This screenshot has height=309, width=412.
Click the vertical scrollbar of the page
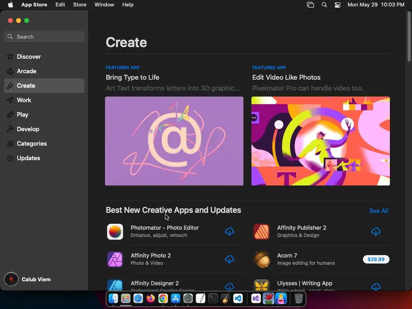[x=409, y=37]
